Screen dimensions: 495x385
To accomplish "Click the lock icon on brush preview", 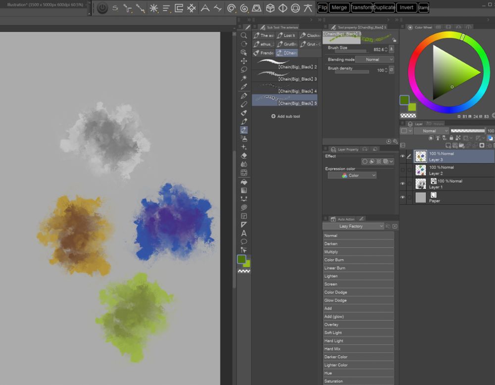I will pos(395,40).
